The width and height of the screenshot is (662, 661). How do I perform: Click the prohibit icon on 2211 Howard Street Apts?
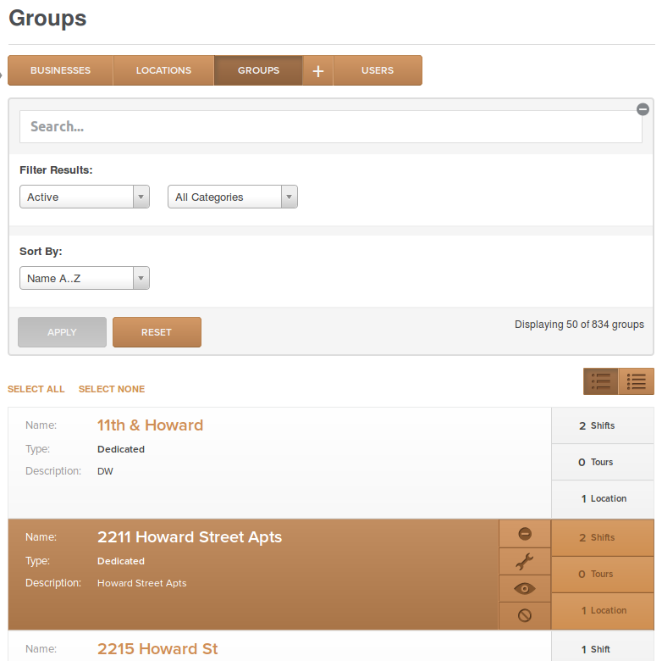tap(525, 616)
